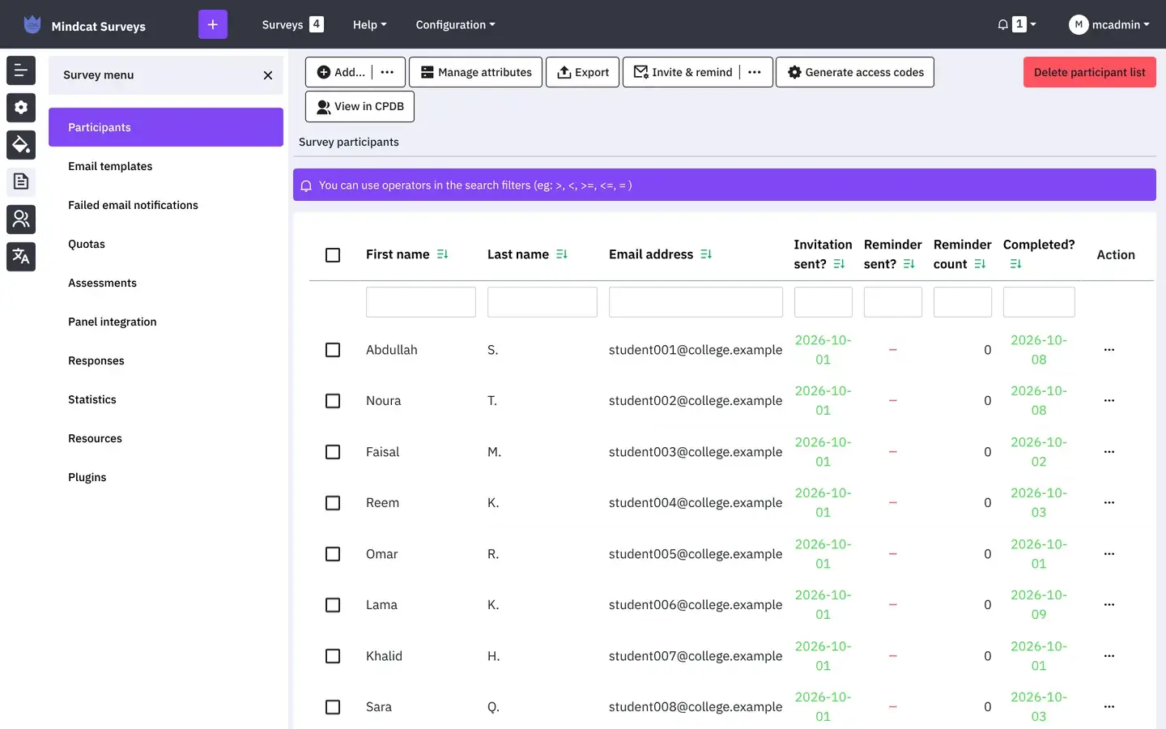Open survey settings gear sidebar icon
The image size is (1166, 729).
pos(21,108)
